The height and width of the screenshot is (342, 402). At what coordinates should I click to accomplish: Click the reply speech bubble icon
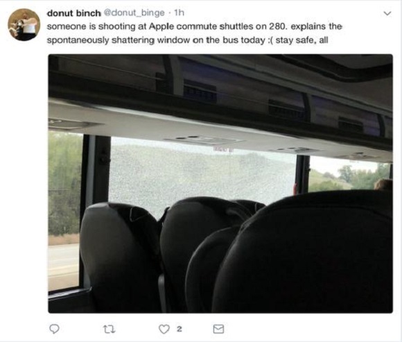click(x=54, y=329)
